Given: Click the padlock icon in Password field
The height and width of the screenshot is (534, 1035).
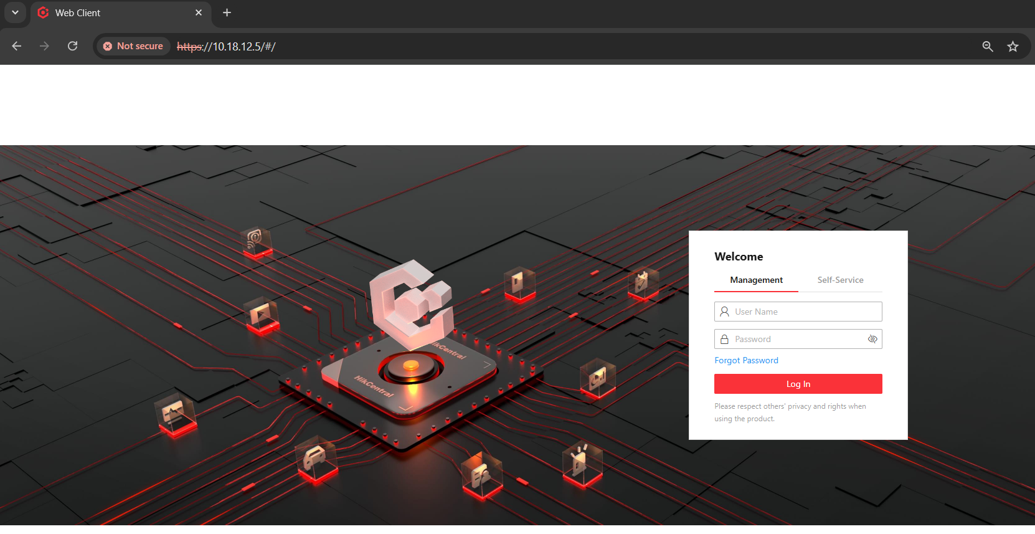Looking at the screenshot, I should [724, 339].
